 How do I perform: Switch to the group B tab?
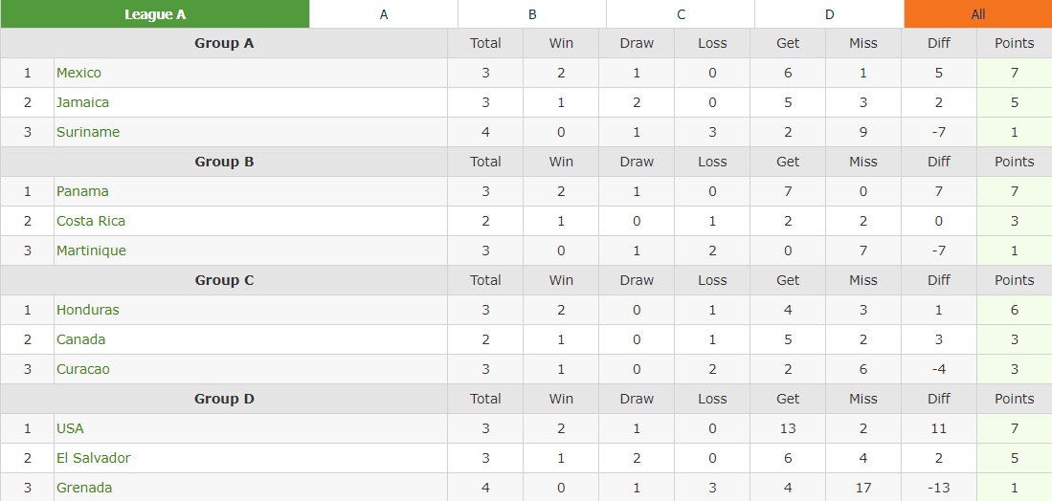532,14
